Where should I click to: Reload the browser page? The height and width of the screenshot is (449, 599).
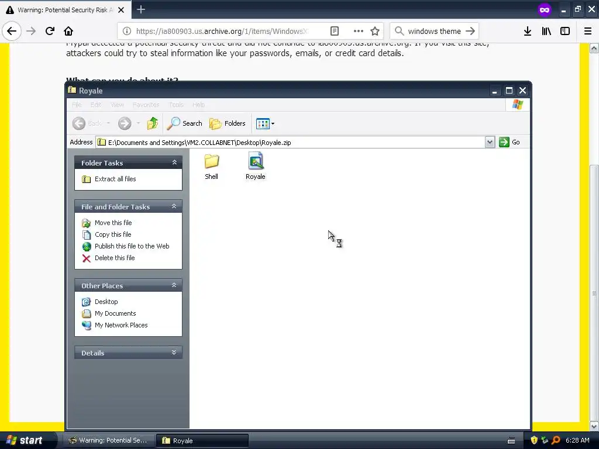50,31
